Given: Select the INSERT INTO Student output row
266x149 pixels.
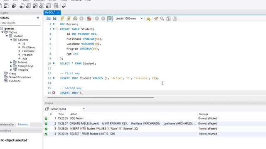Looking at the screenshot, I should point(155,129).
